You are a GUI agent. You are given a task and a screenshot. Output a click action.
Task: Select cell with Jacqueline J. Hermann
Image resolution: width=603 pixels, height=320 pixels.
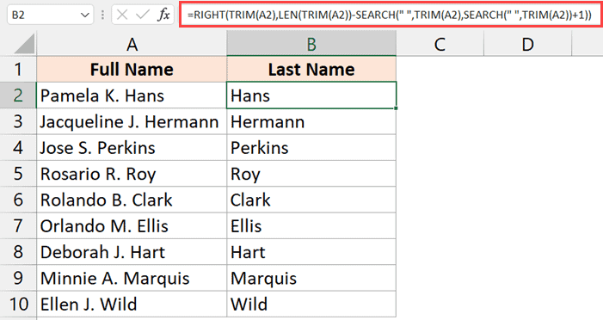click(x=132, y=121)
